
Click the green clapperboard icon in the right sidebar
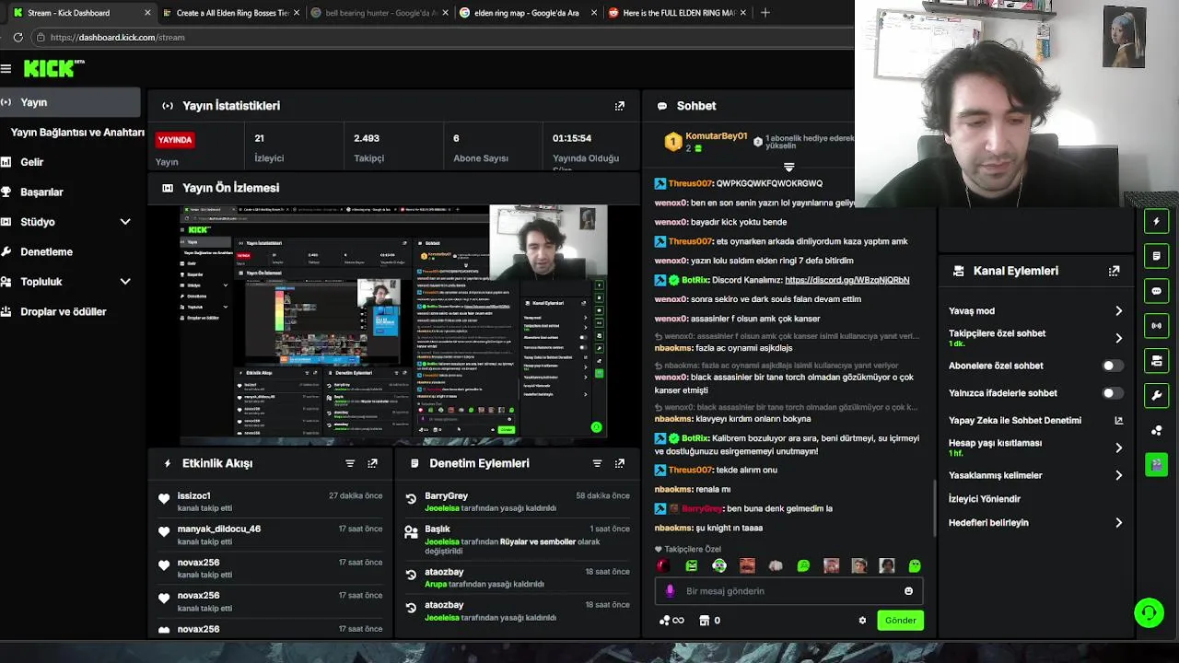click(x=1157, y=464)
